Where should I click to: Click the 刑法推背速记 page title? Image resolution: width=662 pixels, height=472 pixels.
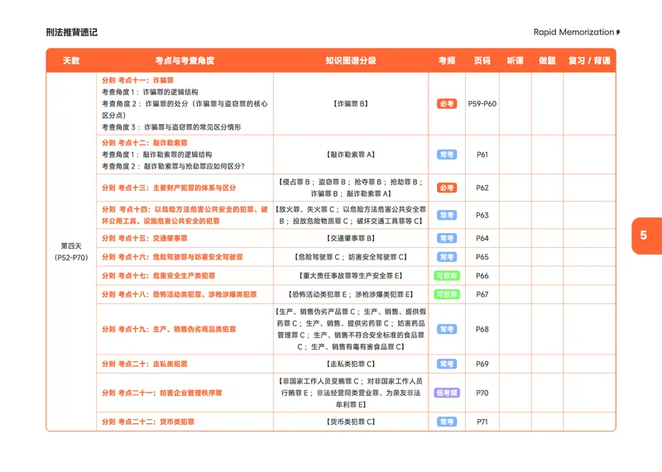pos(72,32)
